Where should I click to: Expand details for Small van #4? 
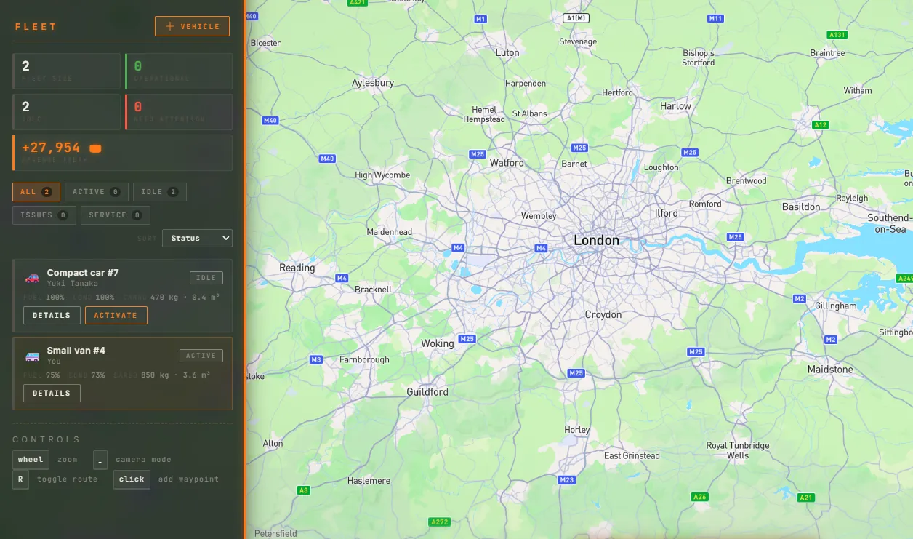[x=52, y=393]
